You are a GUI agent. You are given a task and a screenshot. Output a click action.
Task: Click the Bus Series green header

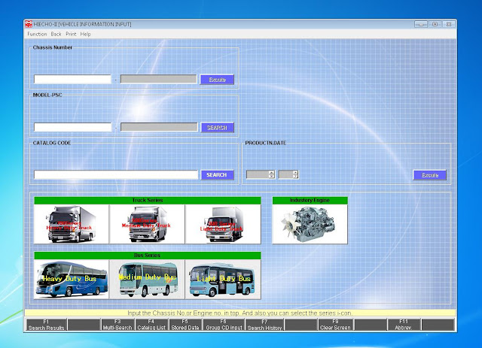tap(148, 256)
